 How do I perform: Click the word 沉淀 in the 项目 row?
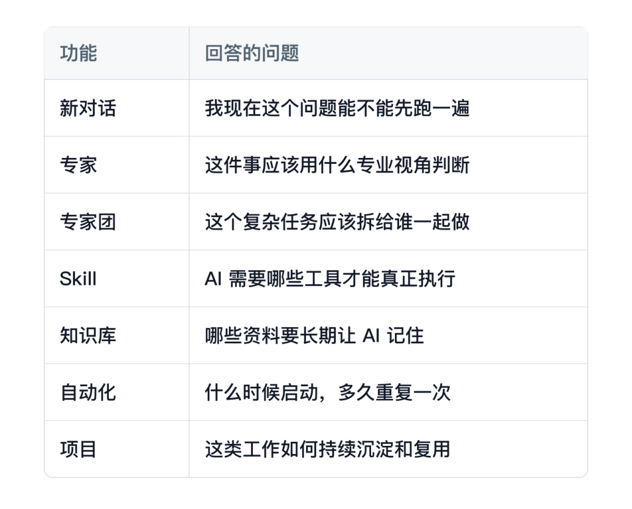(375, 449)
